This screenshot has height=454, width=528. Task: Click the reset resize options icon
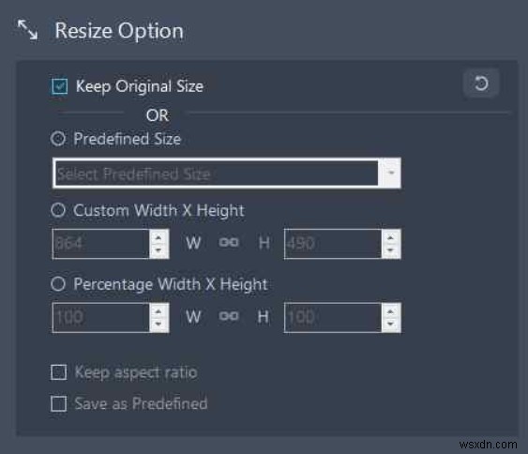tap(481, 83)
